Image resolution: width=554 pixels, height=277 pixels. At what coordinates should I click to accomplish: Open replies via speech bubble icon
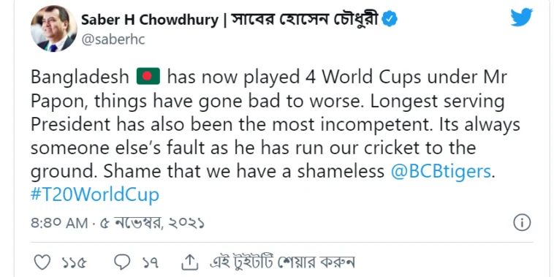(x=122, y=262)
